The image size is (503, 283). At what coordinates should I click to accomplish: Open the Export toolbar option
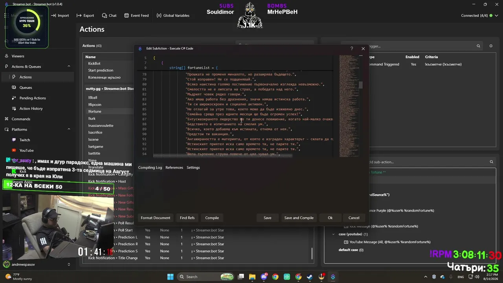tap(85, 16)
